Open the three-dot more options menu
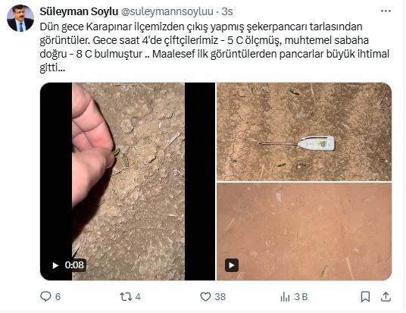Image resolution: width=406 pixels, height=313 pixels. [386, 11]
